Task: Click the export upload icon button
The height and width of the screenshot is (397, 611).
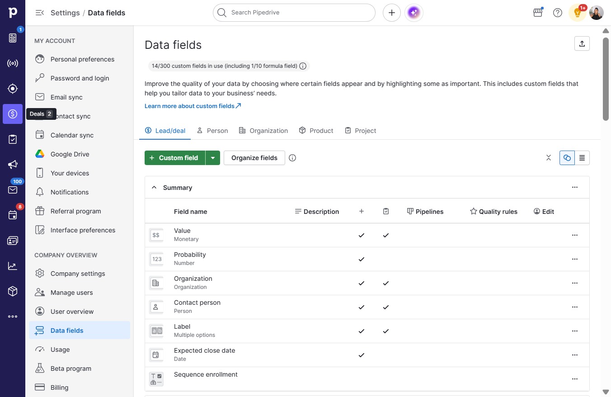Action: coord(582,43)
